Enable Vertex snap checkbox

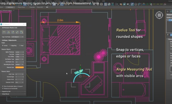coord(3,45)
